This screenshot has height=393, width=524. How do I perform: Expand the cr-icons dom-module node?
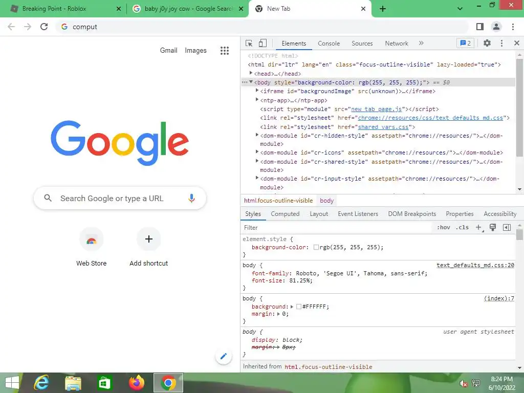coord(257,152)
